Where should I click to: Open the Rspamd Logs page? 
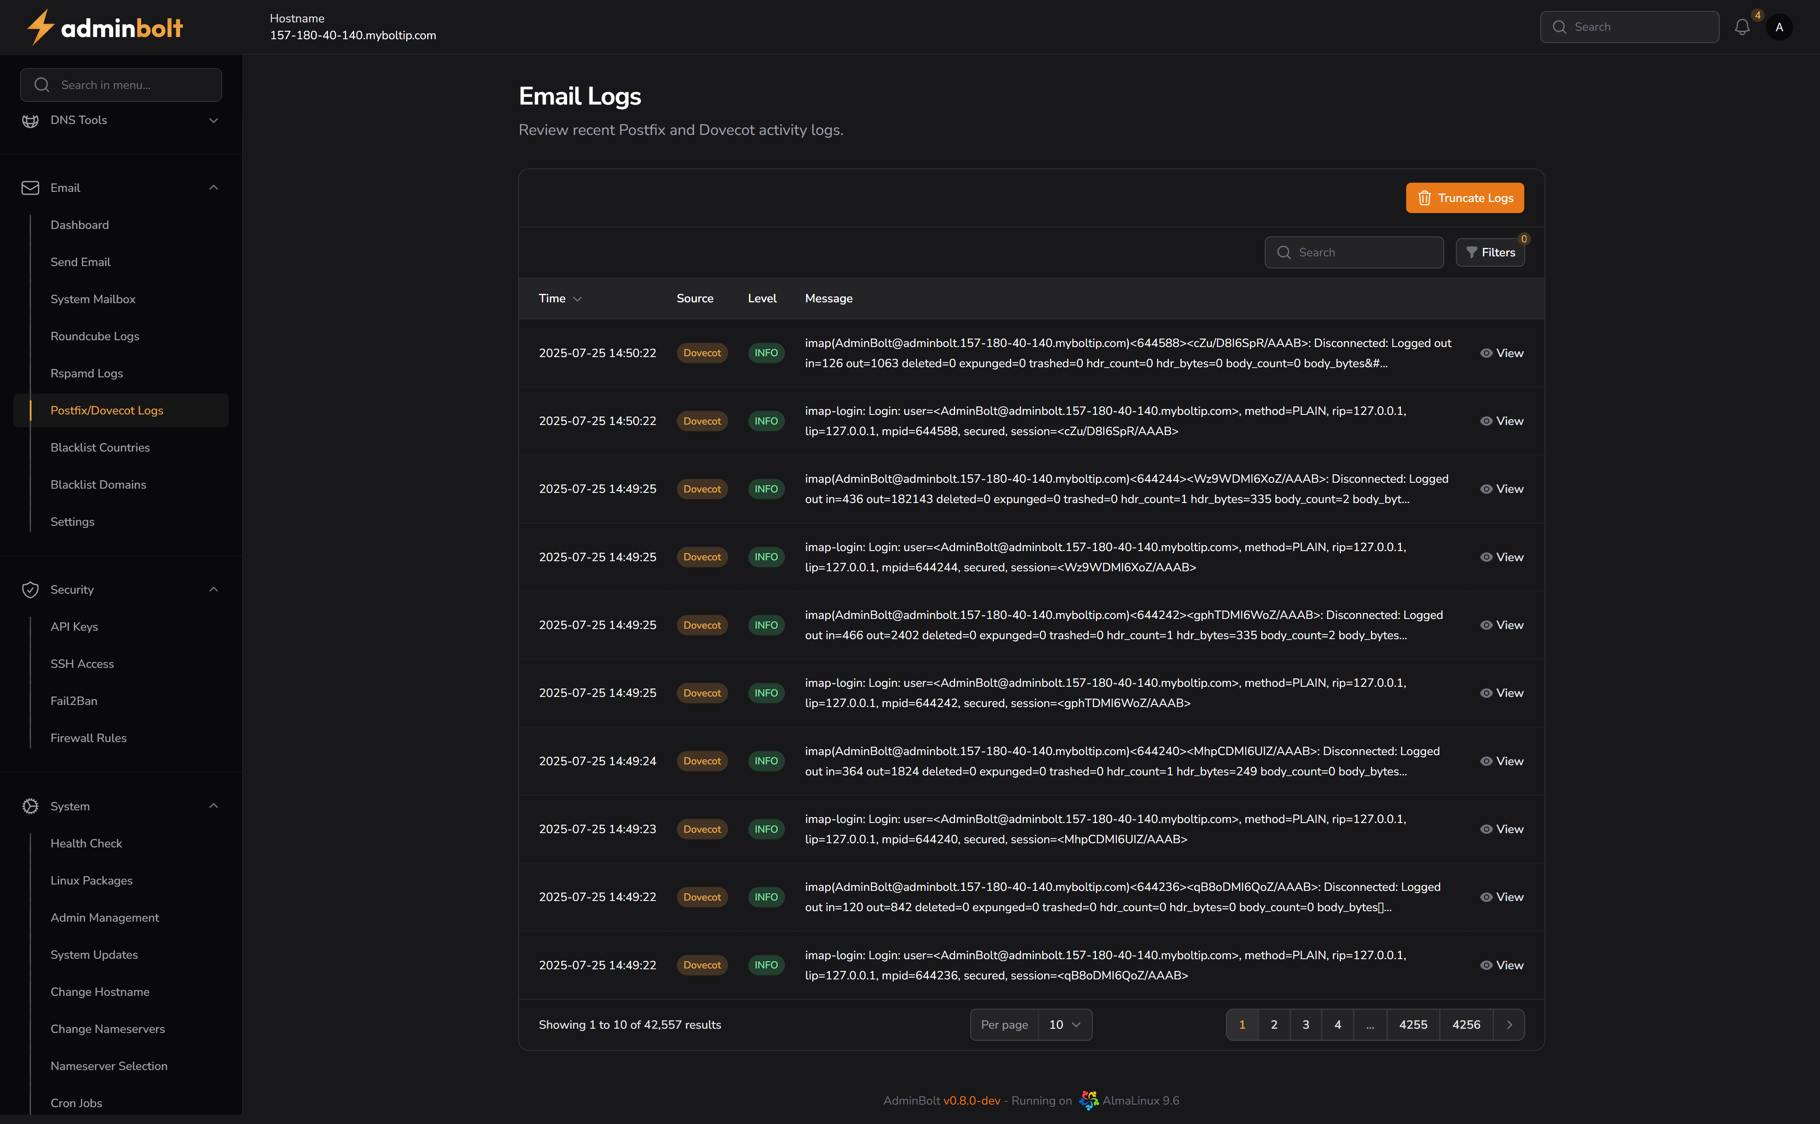87,372
